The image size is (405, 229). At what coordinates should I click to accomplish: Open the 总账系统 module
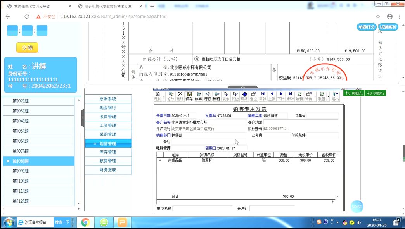click(108, 99)
